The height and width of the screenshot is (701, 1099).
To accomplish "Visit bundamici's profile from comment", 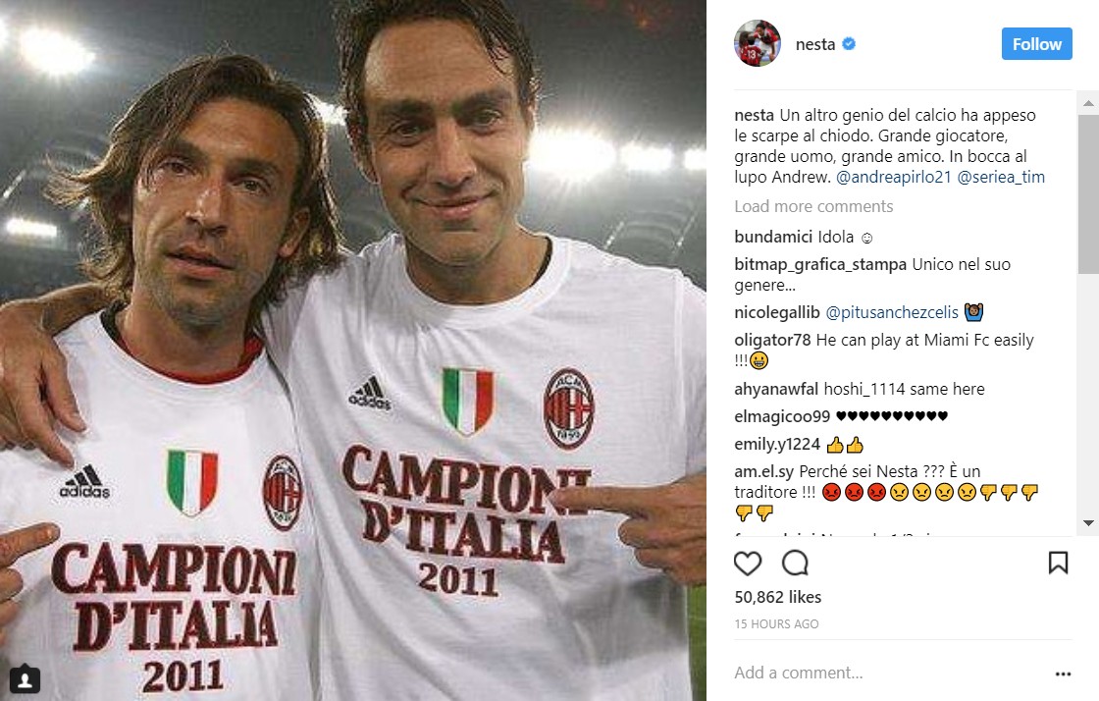I will pos(773,237).
